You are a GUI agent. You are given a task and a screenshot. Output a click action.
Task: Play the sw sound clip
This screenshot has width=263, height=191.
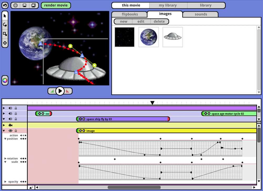click(x=39, y=114)
